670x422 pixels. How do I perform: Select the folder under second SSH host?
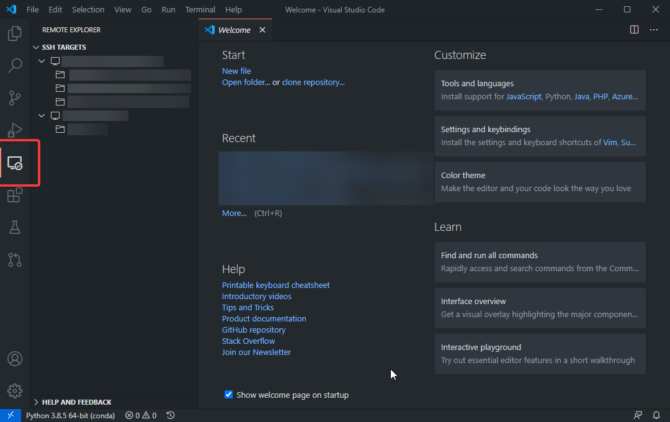82,129
